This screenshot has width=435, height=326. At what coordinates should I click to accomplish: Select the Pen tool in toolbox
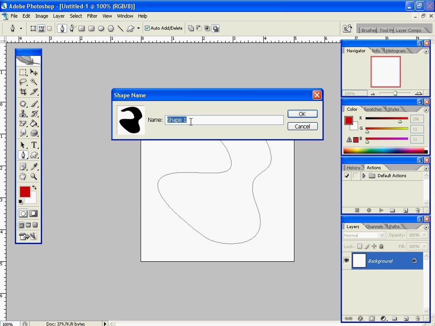[23, 155]
